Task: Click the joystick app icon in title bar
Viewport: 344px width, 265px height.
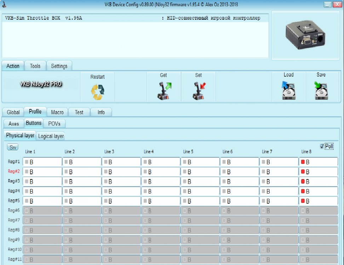Action: pos(4,4)
